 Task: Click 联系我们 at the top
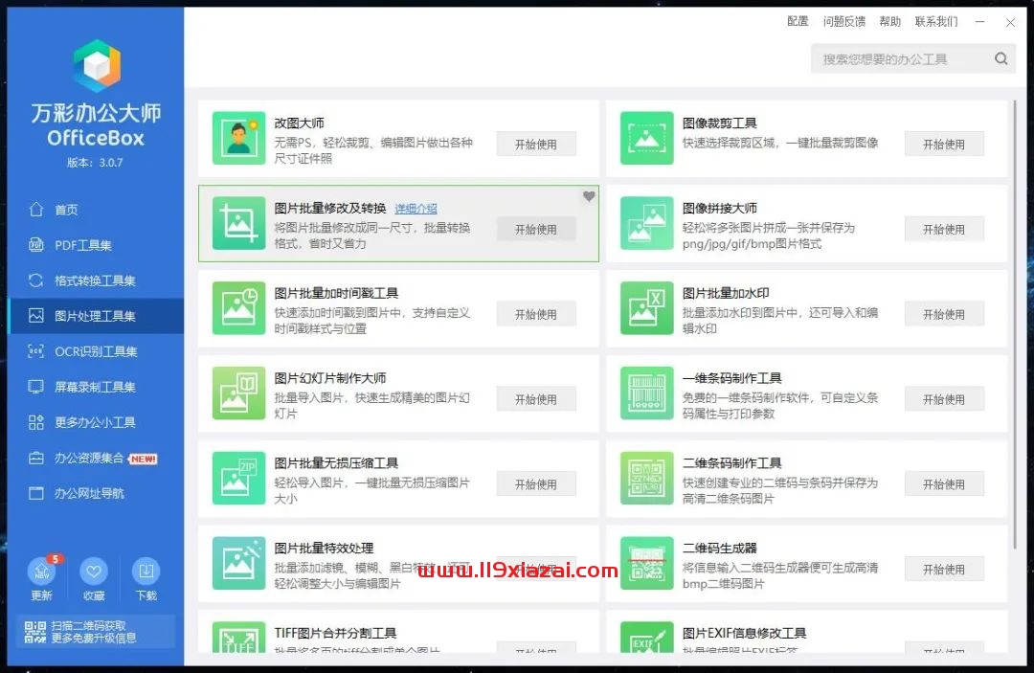(x=936, y=21)
